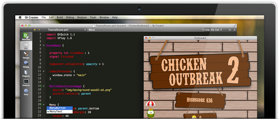Open the Analyze mode in sidebar

click(26, 82)
